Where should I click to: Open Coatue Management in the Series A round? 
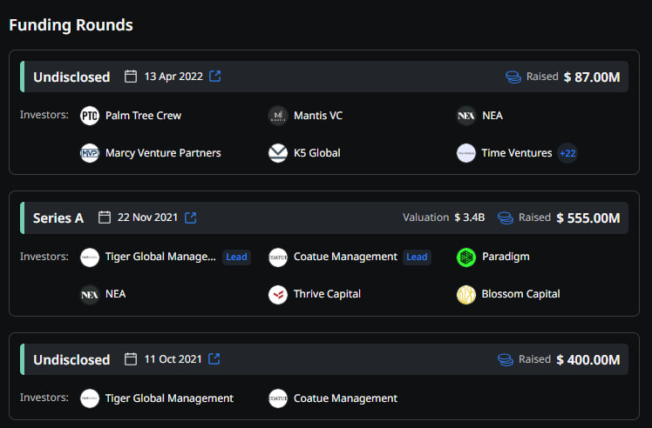[x=345, y=257]
